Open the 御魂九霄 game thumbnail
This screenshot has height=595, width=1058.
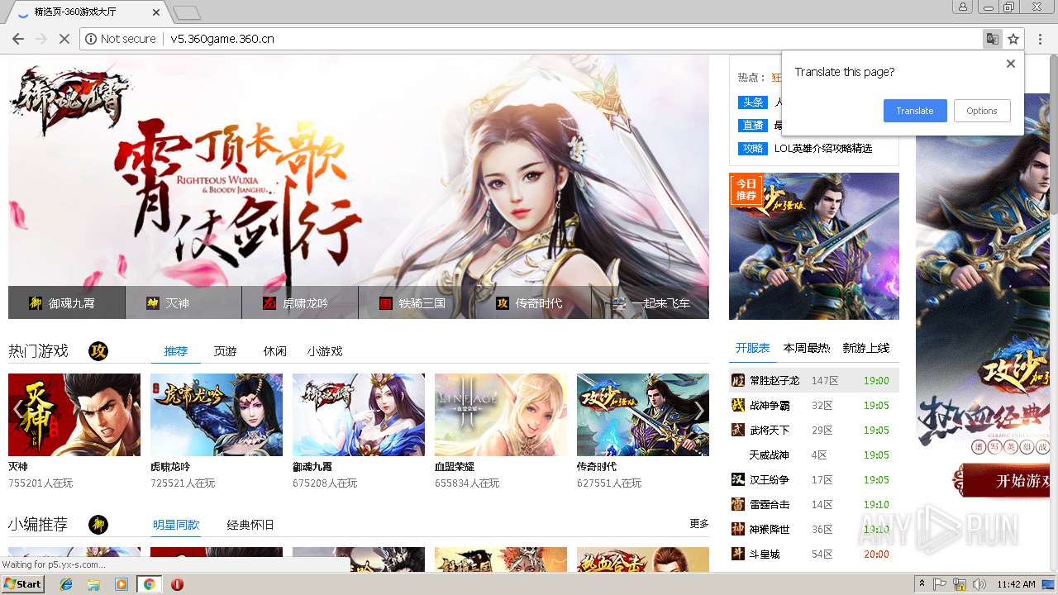(x=359, y=415)
